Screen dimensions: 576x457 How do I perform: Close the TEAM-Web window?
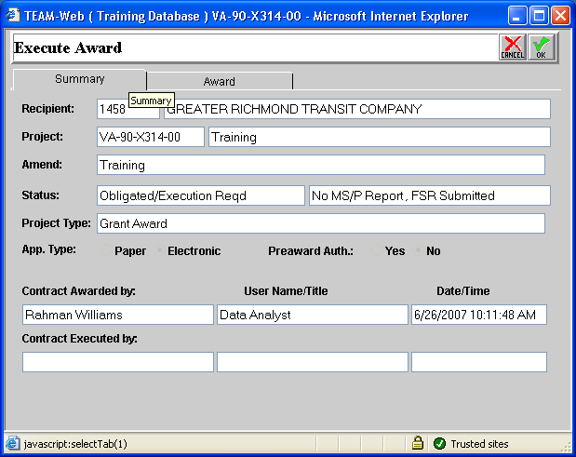pyautogui.click(x=560, y=16)
